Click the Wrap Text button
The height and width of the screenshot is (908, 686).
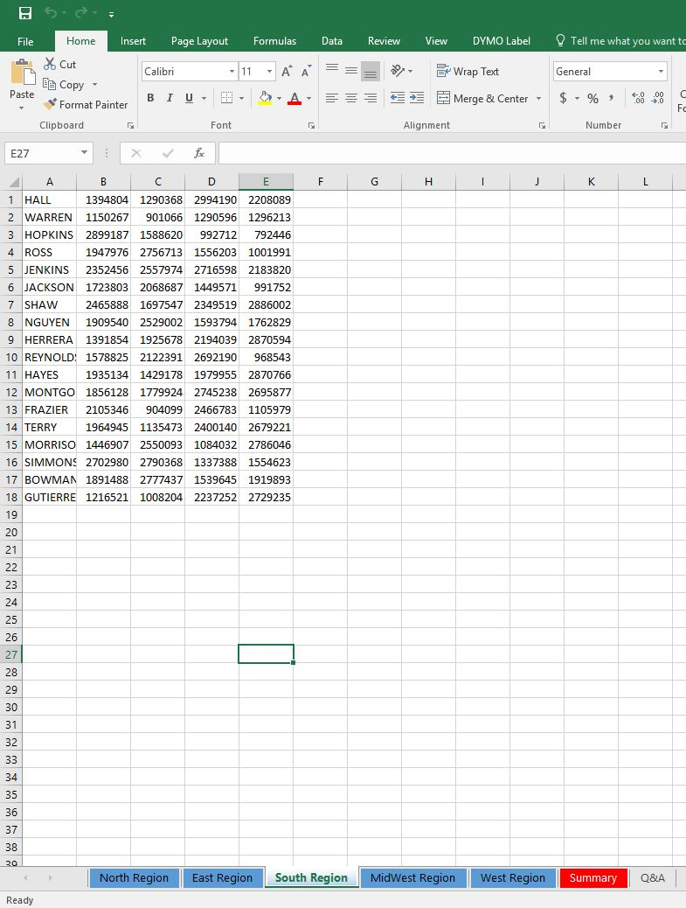click(x=468, y=71)
